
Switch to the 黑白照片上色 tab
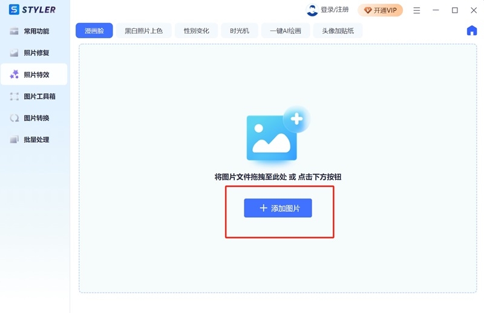click(x=143, y=31)
